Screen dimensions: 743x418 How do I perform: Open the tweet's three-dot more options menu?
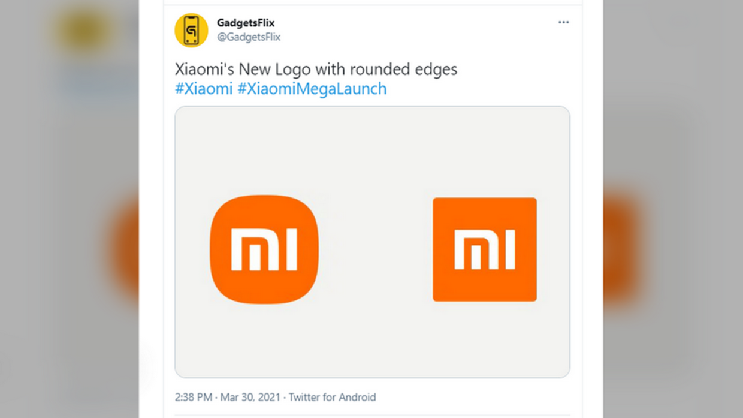pyautogui.click(x=563, y=22)
